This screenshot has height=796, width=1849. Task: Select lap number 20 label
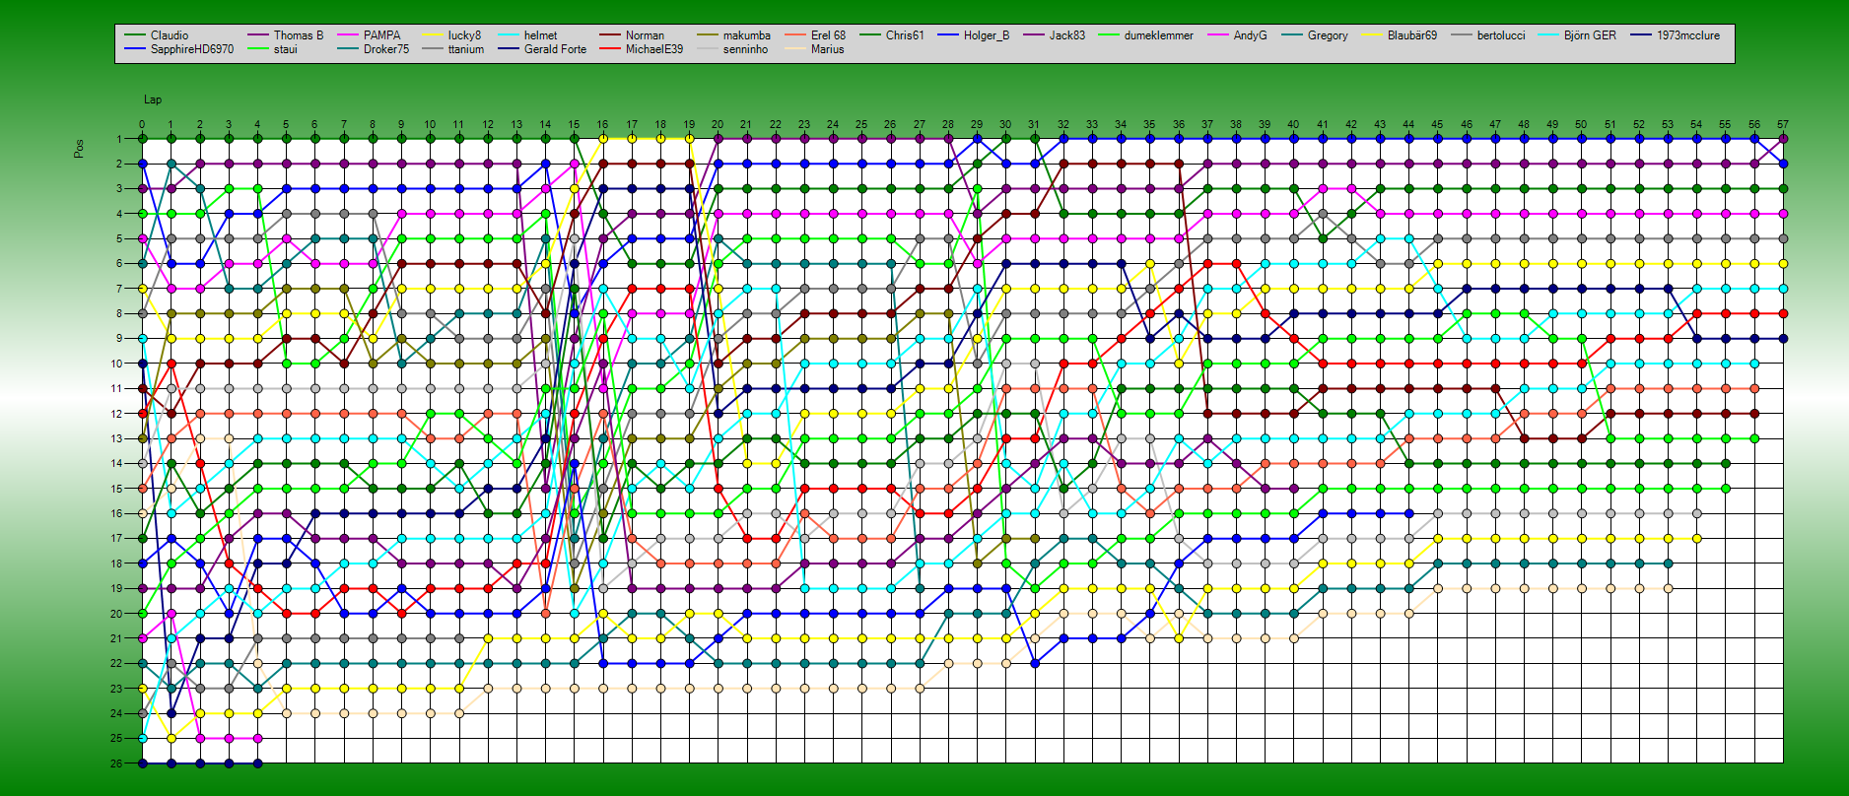coord(718,125)
